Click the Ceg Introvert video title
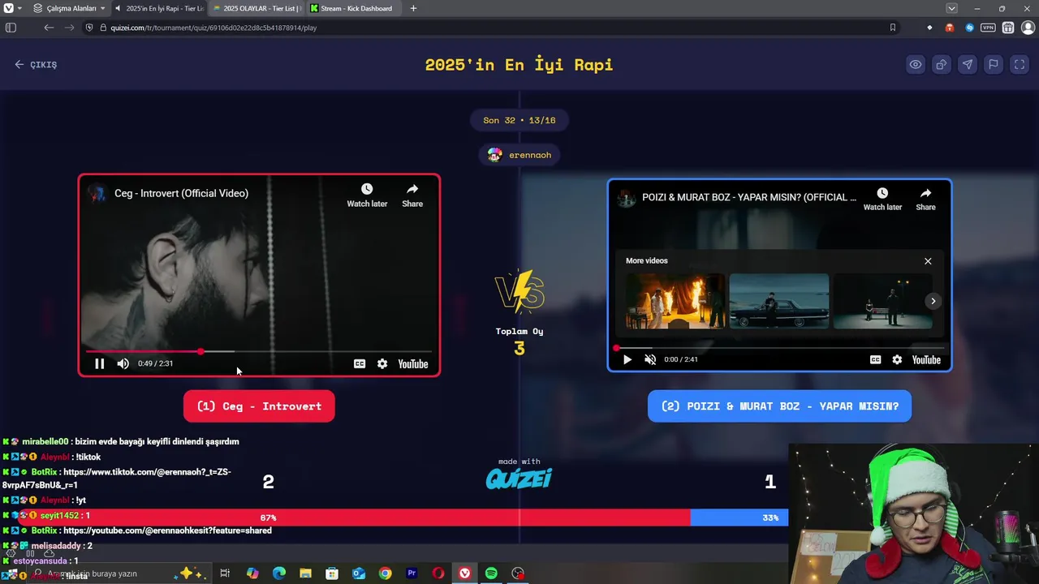Image resolution: width=1039 pixels, height=584 pixels. tap(181, 193)
